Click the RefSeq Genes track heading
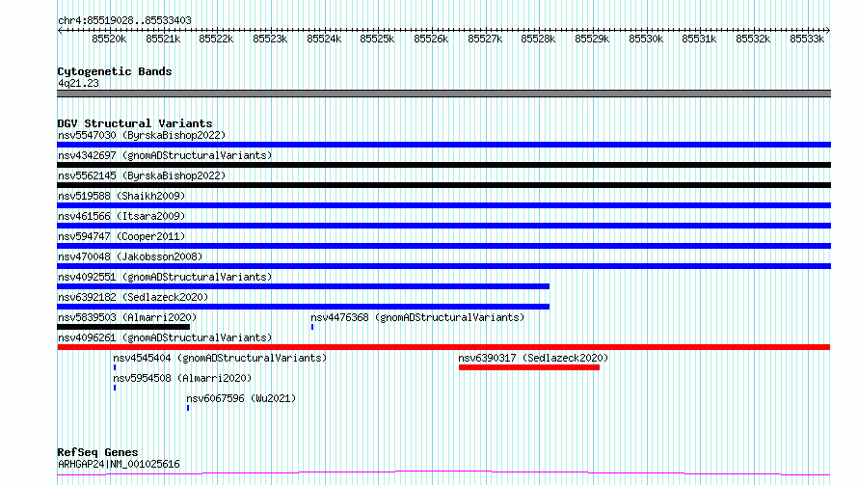 [x=97, y=452]
